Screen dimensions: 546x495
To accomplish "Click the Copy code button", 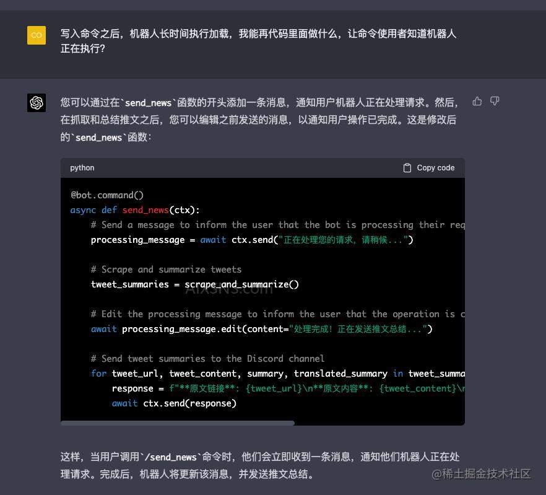I will point(428,167).
